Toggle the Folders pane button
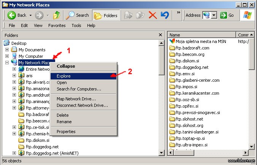 pyautogui.click(x=106, y=15)
